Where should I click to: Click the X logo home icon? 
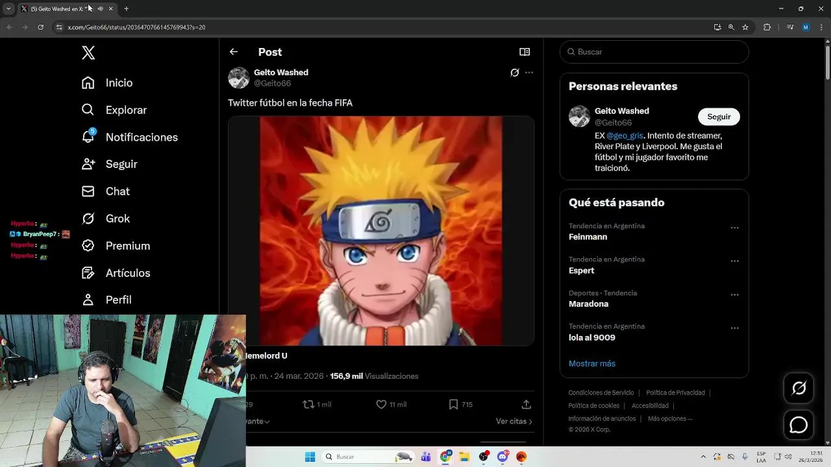coord(88,53)
